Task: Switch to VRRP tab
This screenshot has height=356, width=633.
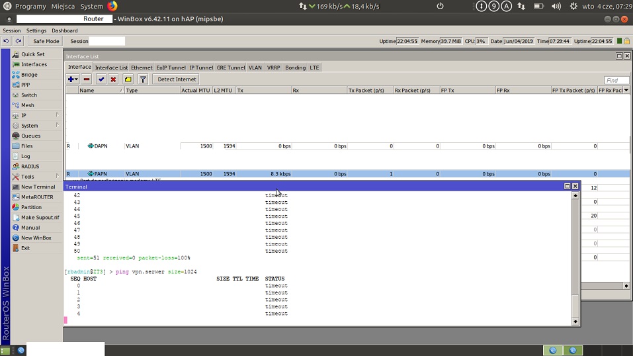Action: (x=273, y=67)
